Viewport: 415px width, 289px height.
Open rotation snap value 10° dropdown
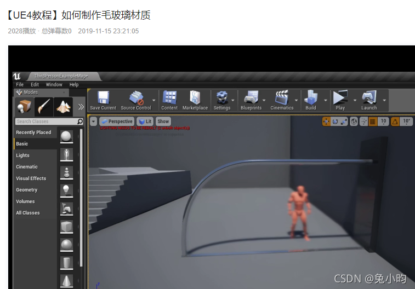click(x=406, y=122)
